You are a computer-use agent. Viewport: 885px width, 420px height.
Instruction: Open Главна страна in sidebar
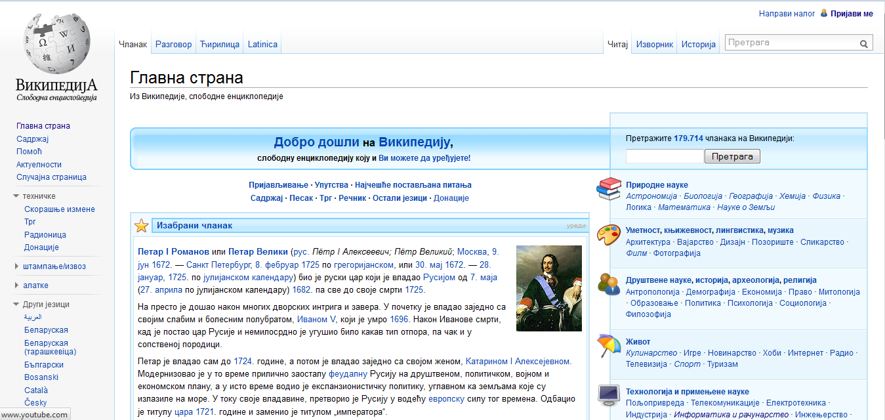[43, 126]
